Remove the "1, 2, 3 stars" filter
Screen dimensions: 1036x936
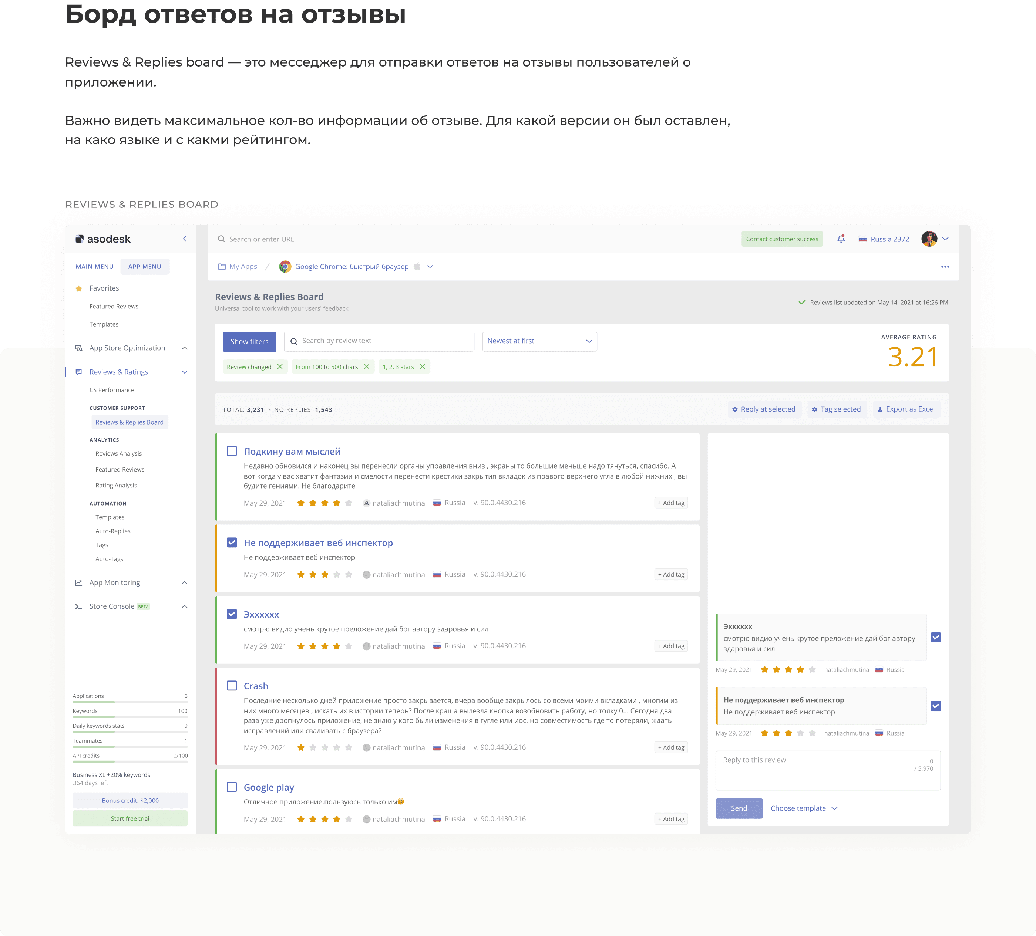(x=422, y=367)
